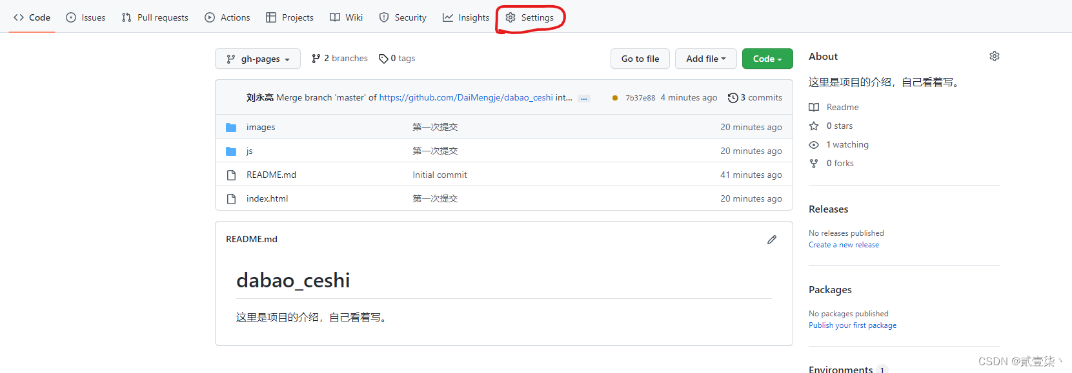Open Initial commit message link

[440, 175]
